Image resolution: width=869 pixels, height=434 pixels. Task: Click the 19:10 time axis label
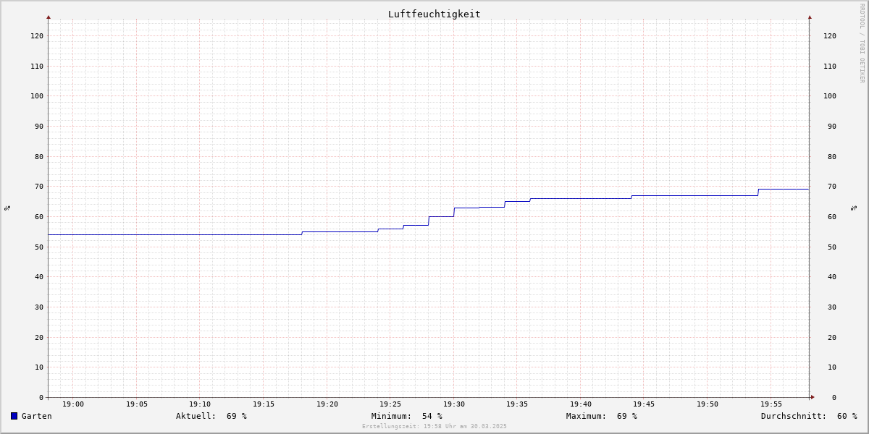pos(200,404)
